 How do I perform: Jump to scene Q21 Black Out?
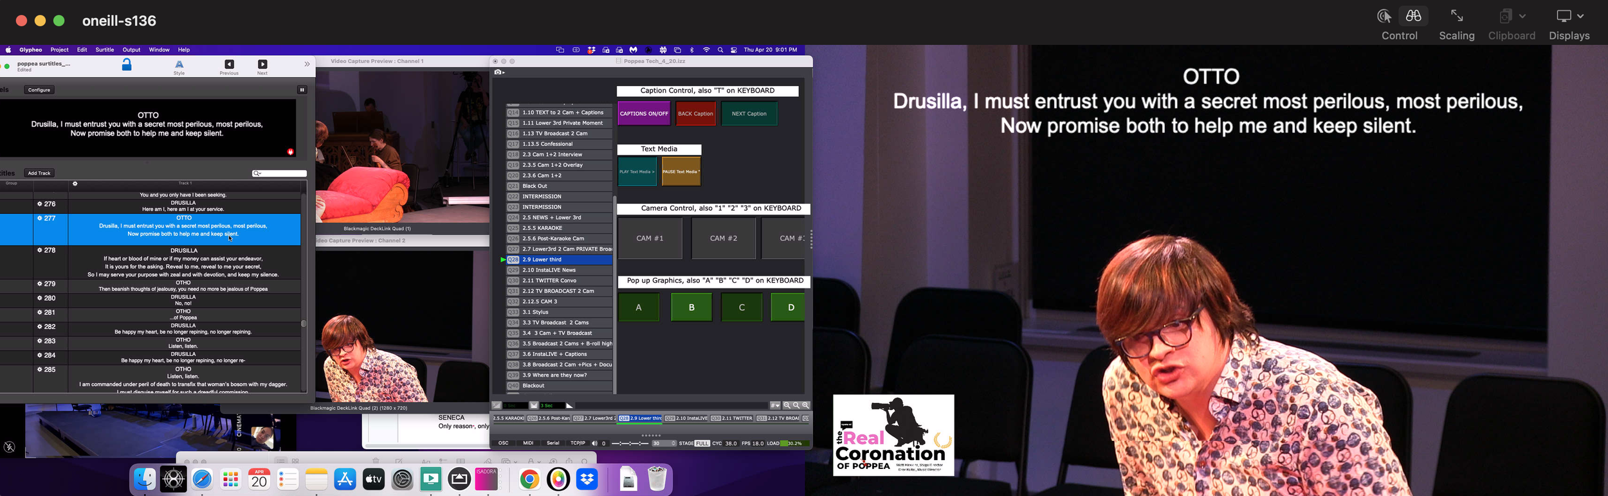559,186
